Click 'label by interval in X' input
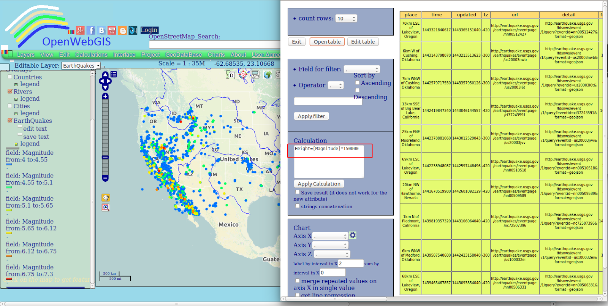The height and width of the screenshot is (306, 608). (351, 263)
